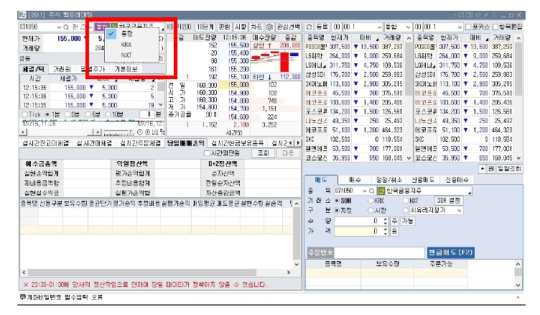The width and height of the screenshot is (540, 315).
Task: Select the KRX radio button in the order form
Action: pos(371,201)
